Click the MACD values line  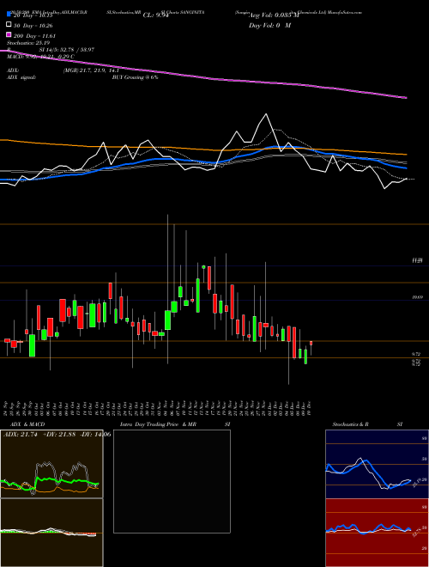coord(40,57)
